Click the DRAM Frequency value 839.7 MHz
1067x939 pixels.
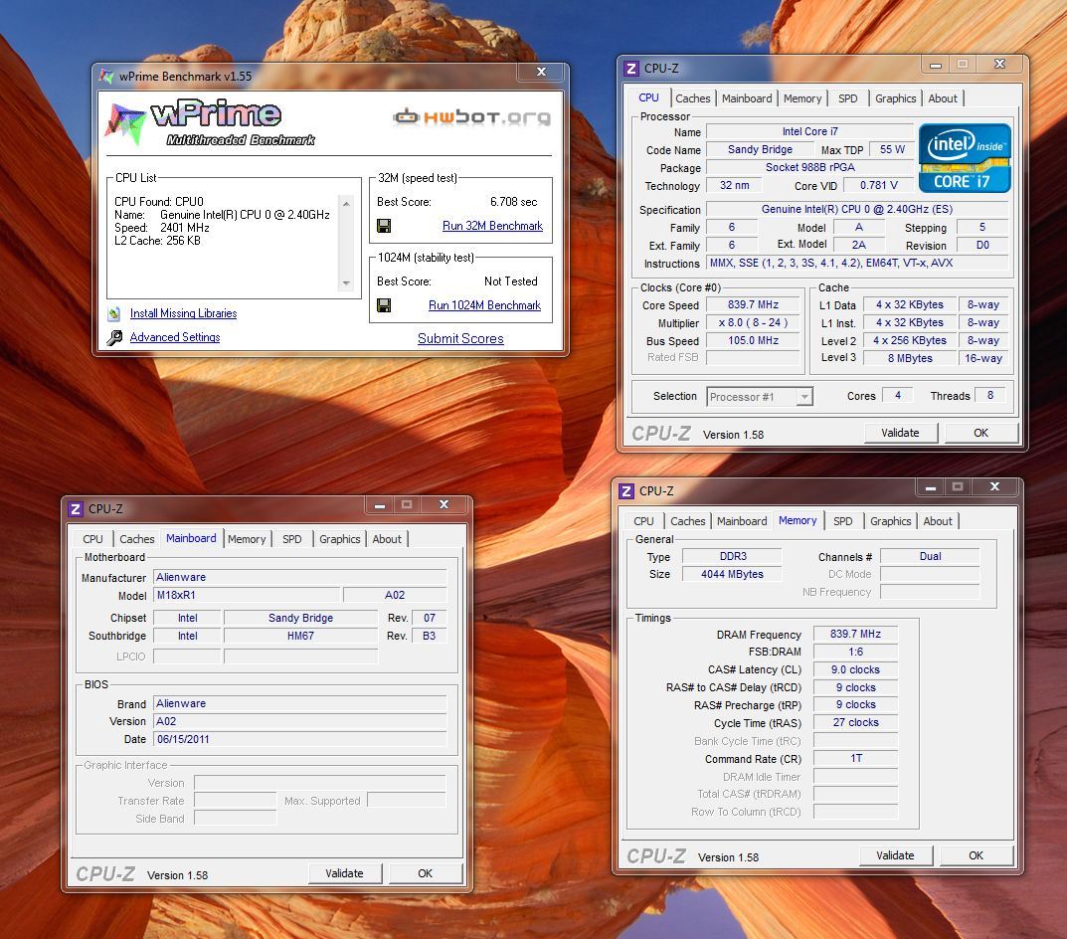(855, 634)
